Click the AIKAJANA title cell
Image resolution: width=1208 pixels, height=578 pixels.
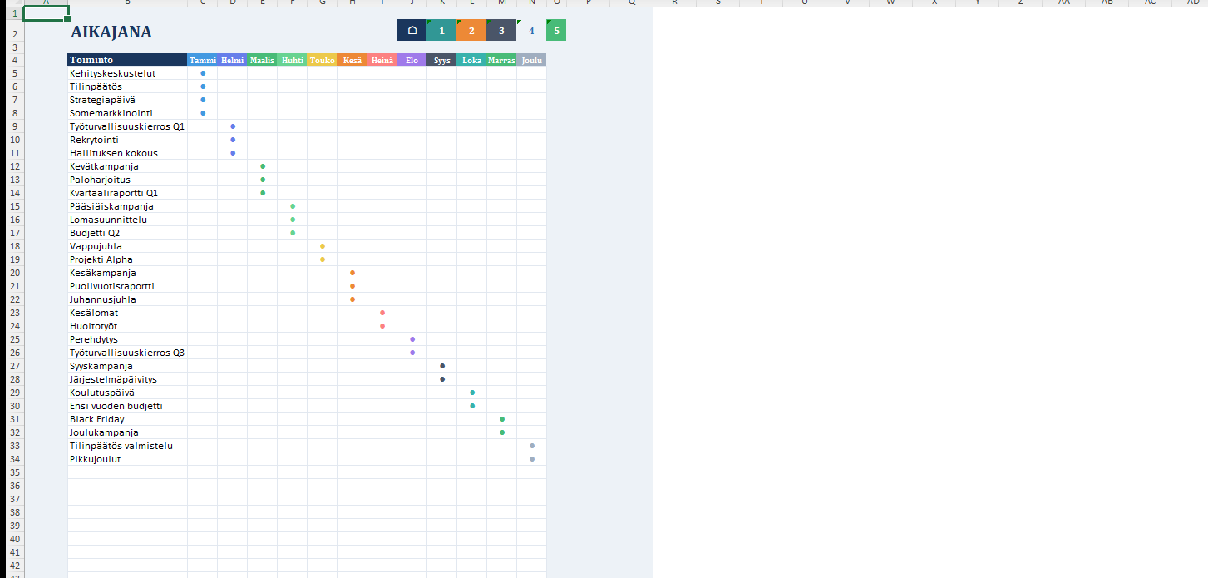click(111, 32)
